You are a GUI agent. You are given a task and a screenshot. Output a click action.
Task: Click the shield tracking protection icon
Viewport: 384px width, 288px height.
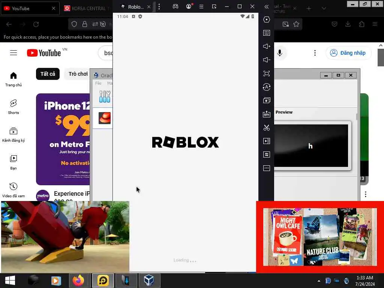(x=74, y=24)
